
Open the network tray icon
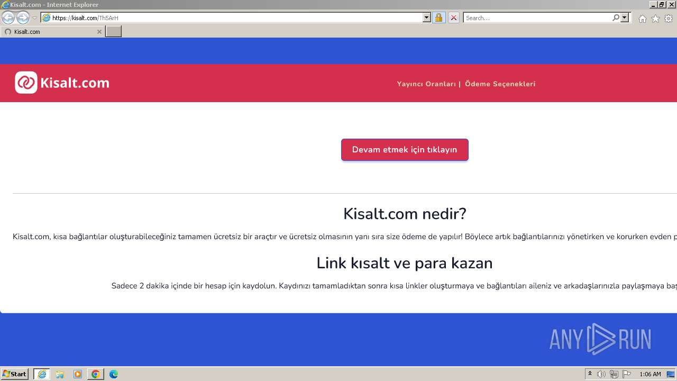614,374
